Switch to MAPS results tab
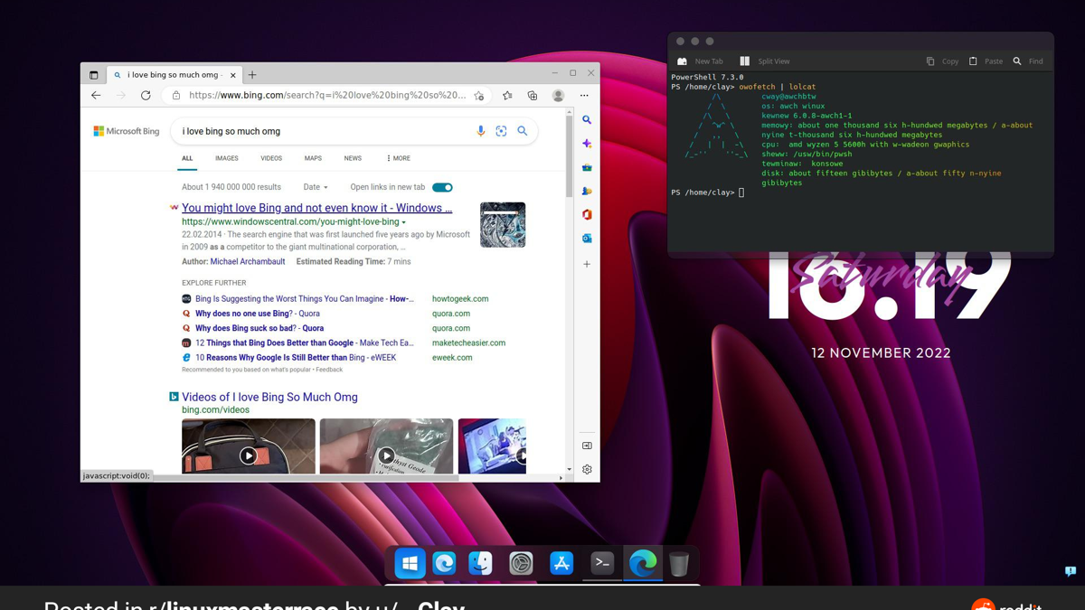 pyautogui.click(x=313, y=158)
